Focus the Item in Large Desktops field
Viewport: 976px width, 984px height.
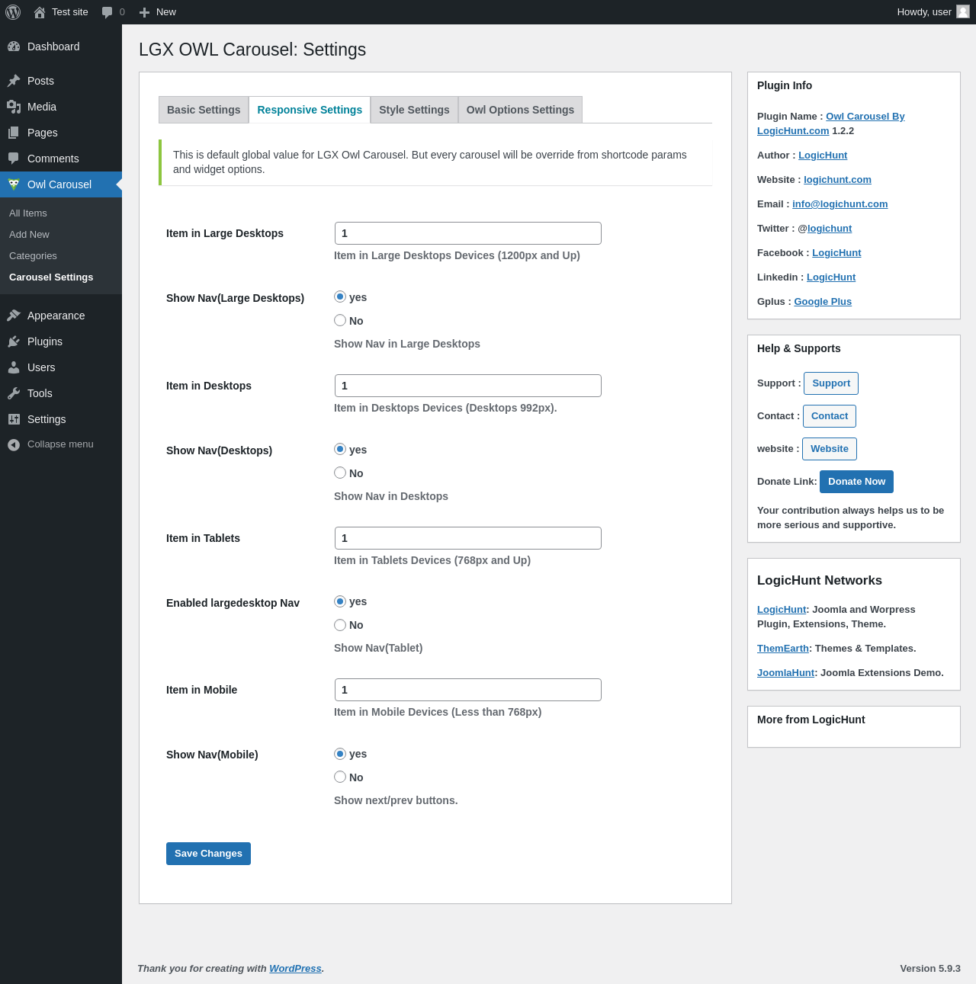[468, 233]
